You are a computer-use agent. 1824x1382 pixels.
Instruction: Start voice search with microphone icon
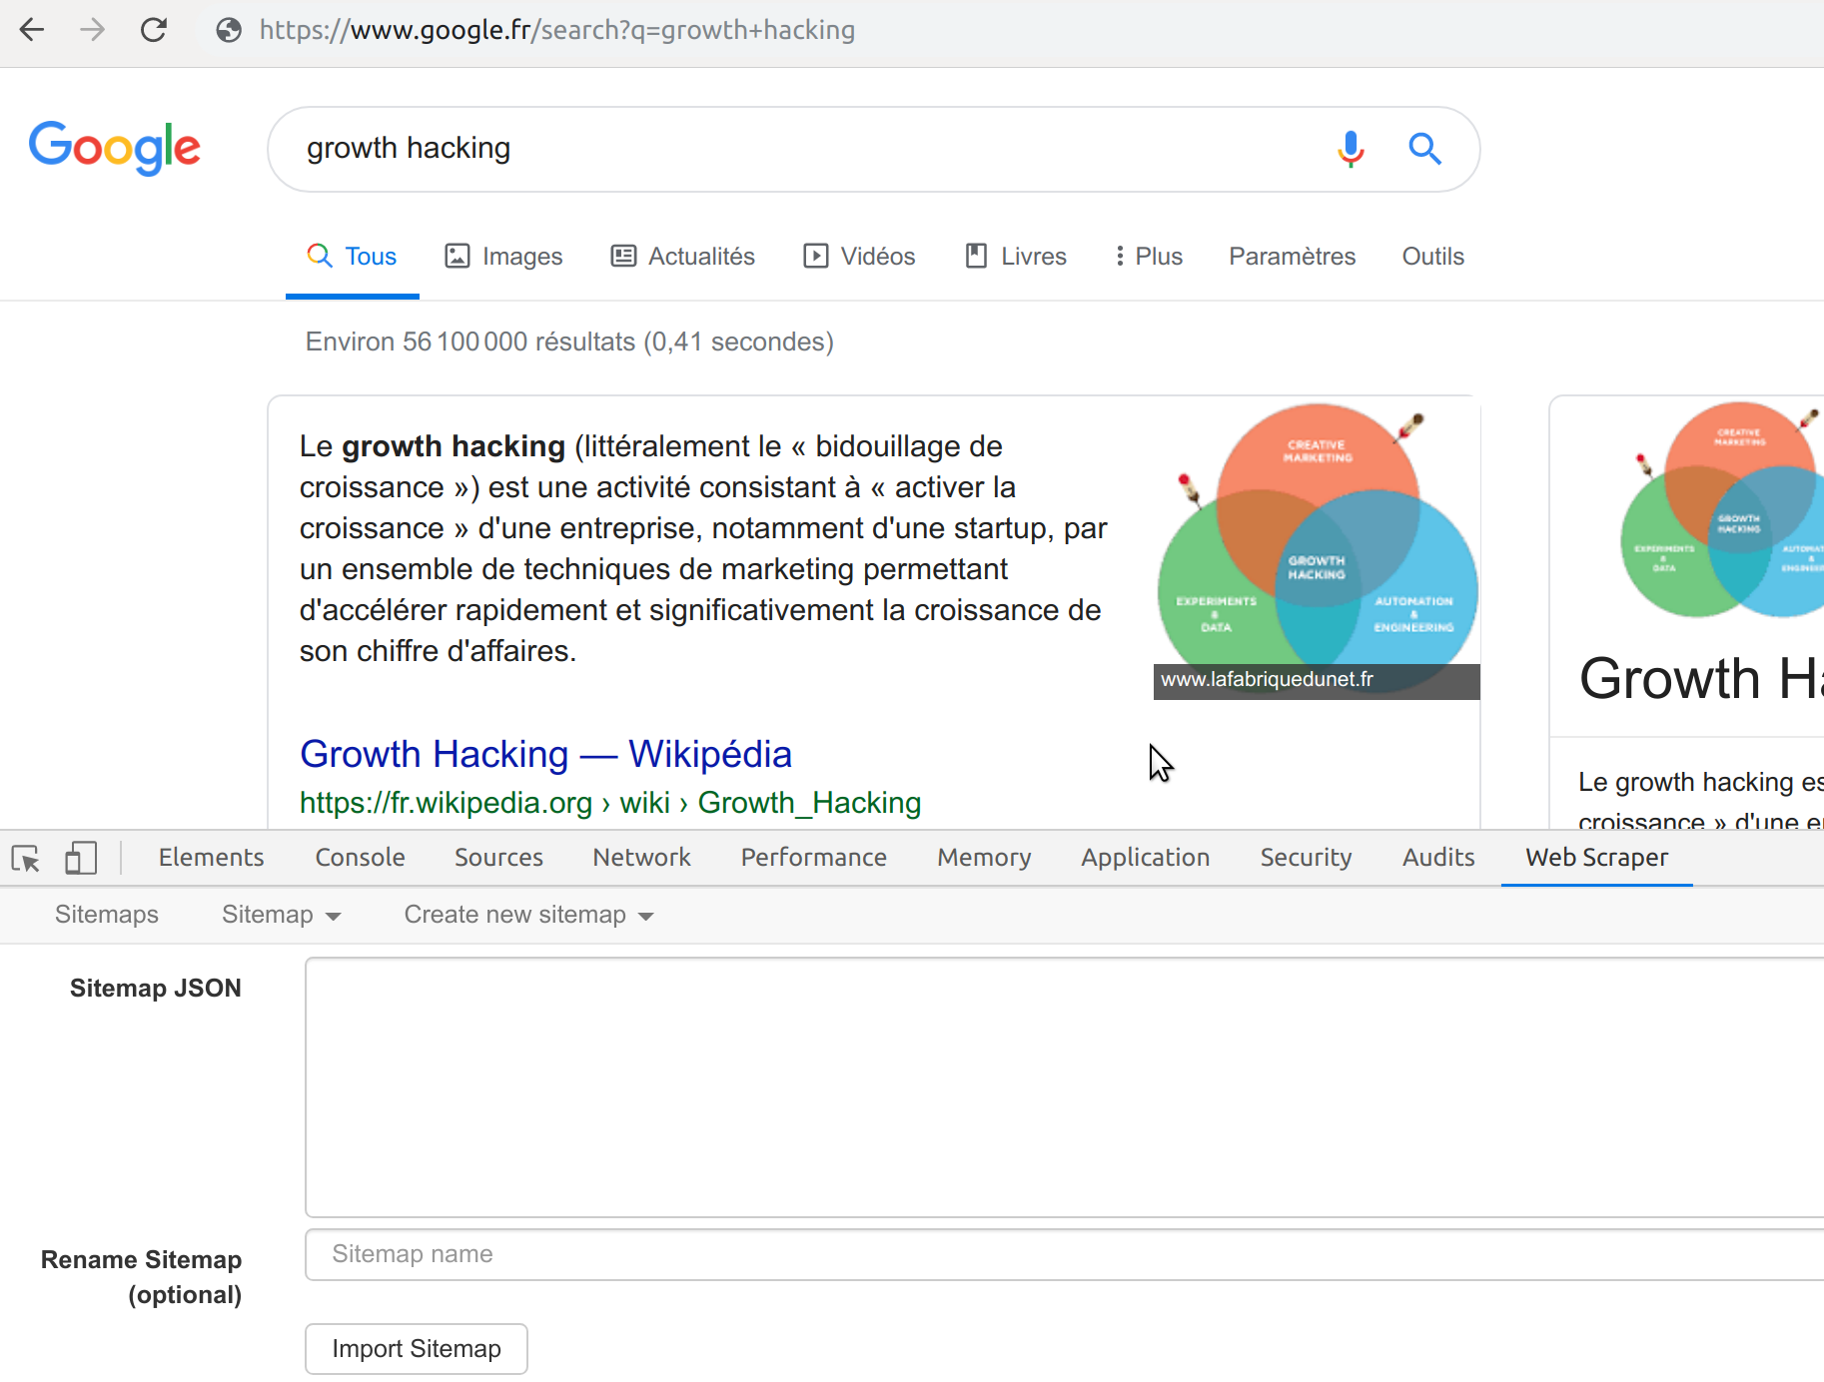[1351, 149]
